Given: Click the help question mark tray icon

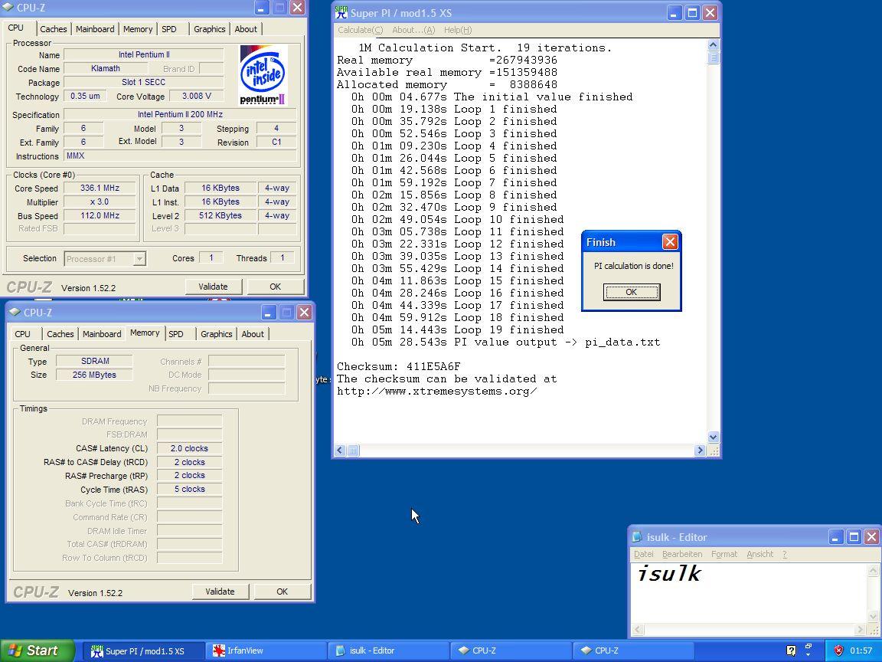Looking at the screenshot, I should [791, 651].
